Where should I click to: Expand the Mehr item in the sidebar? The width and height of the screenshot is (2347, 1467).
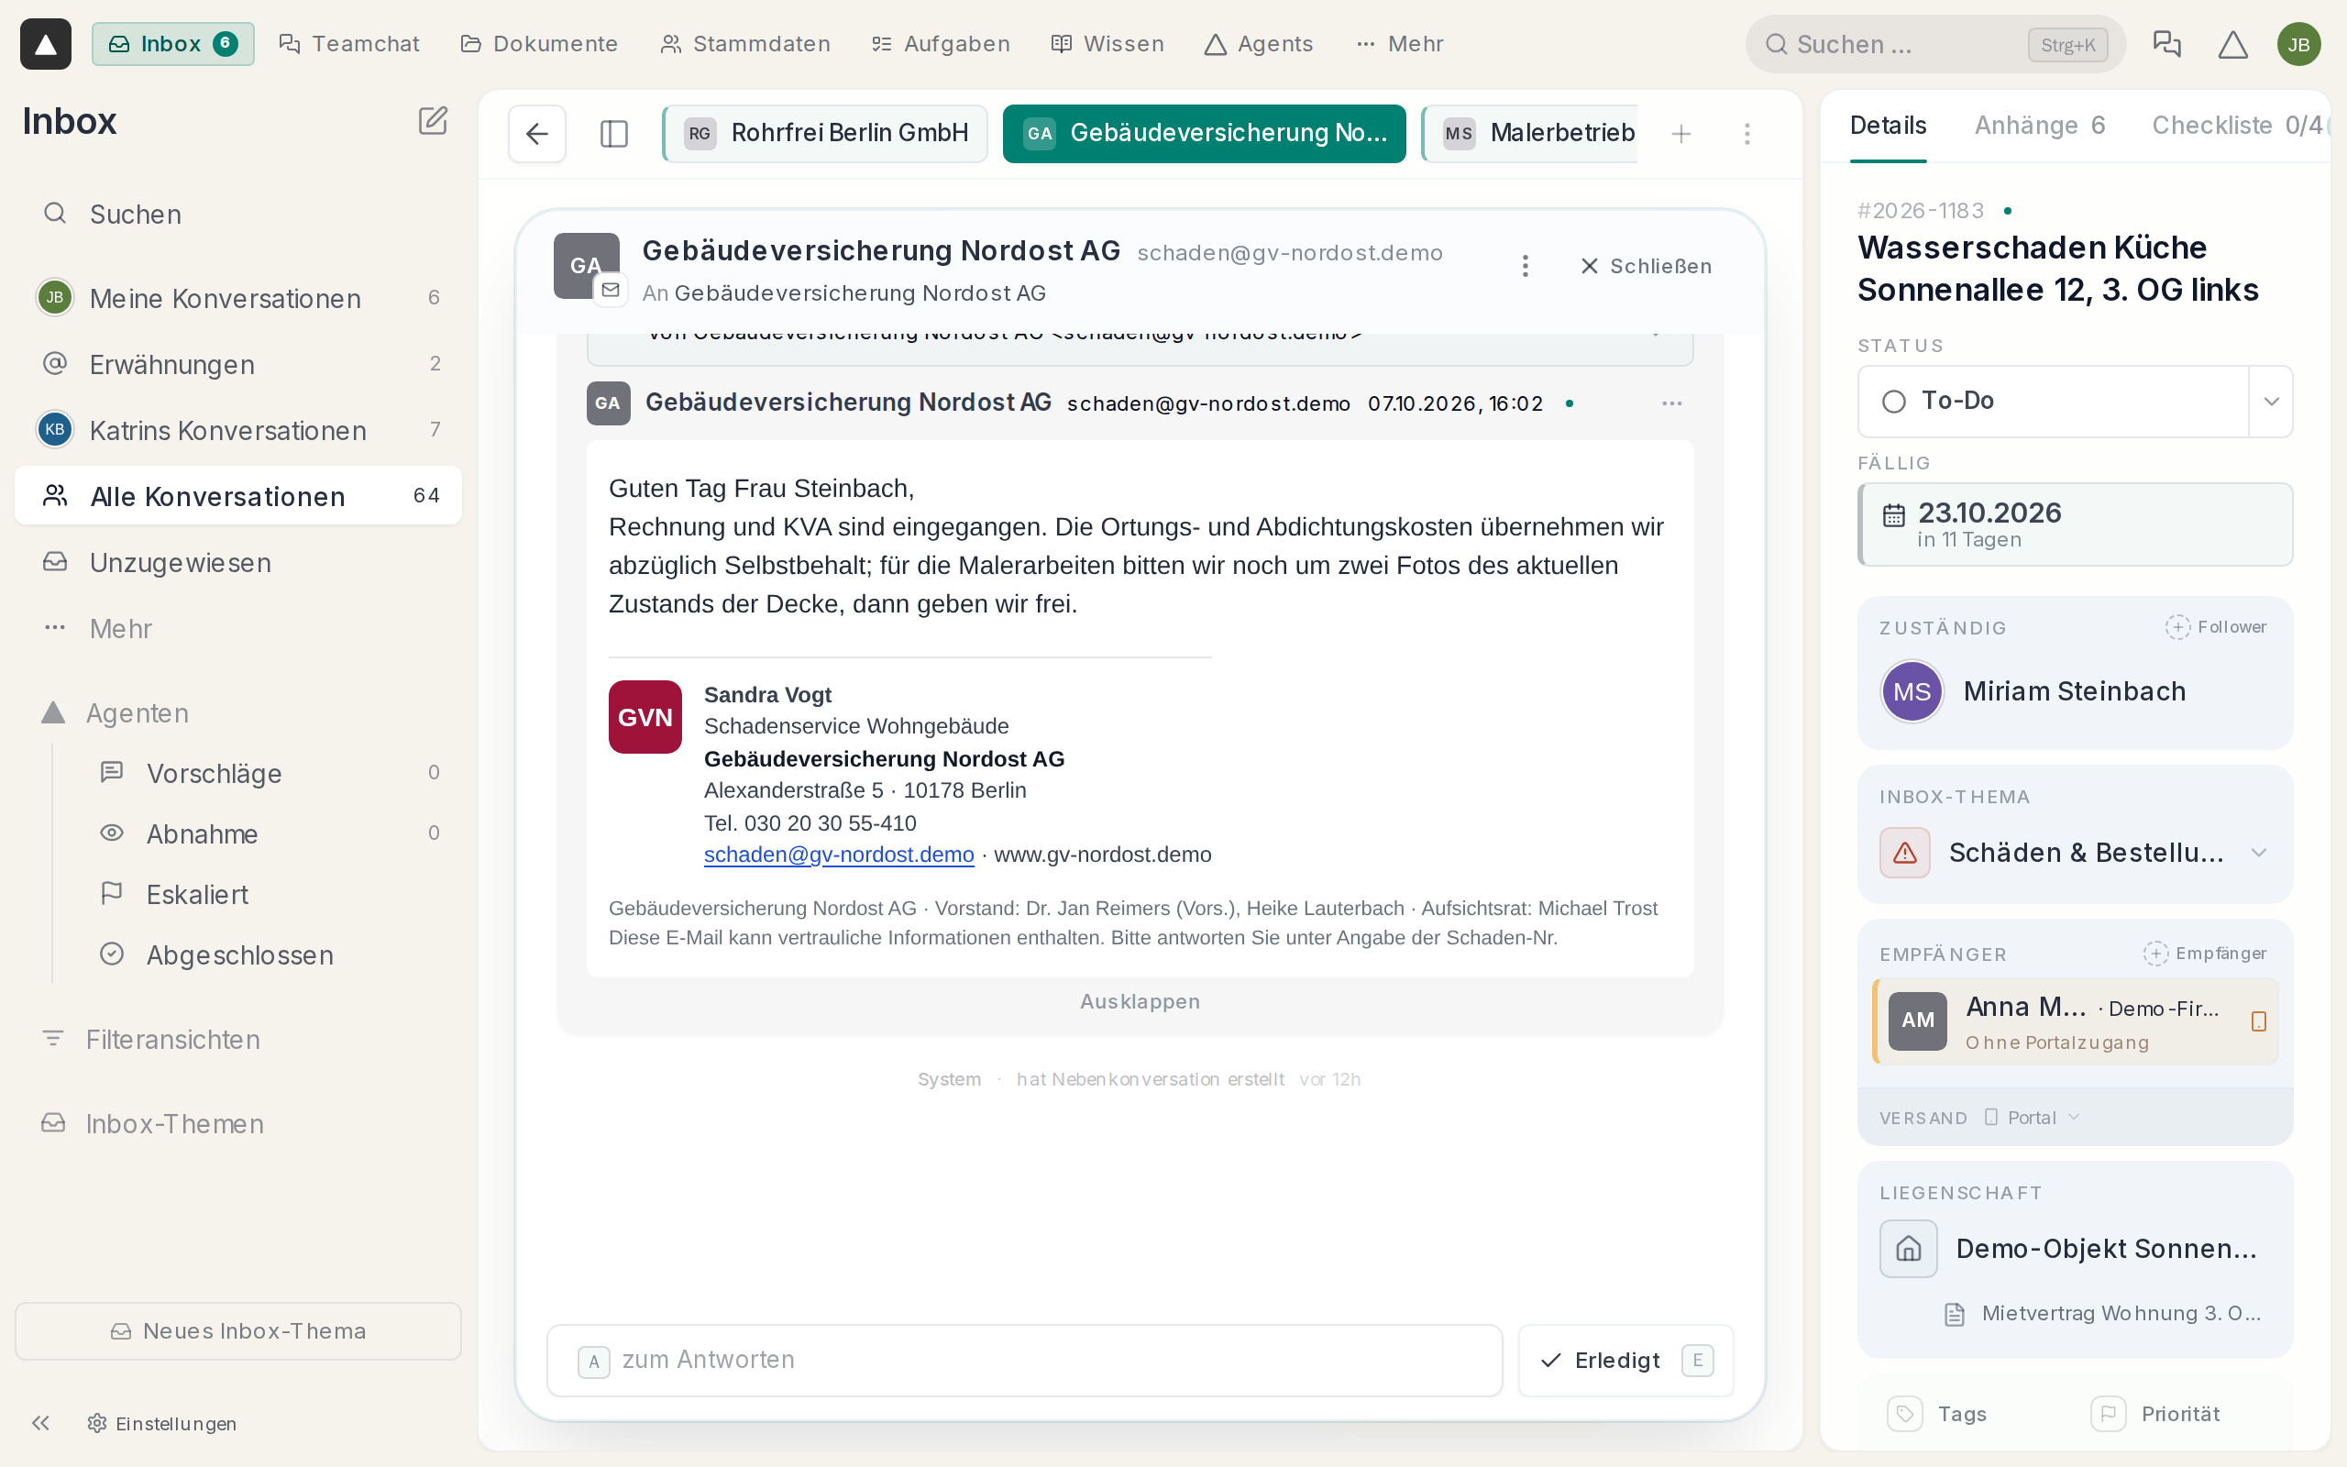(237, 629)
